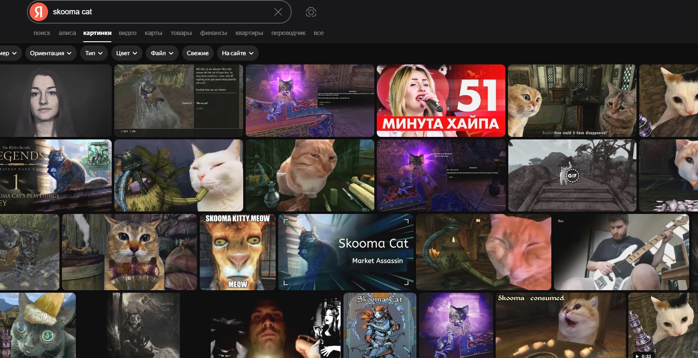
Task: Select the 'картинки' tab
Action: [x=97, y=33]
